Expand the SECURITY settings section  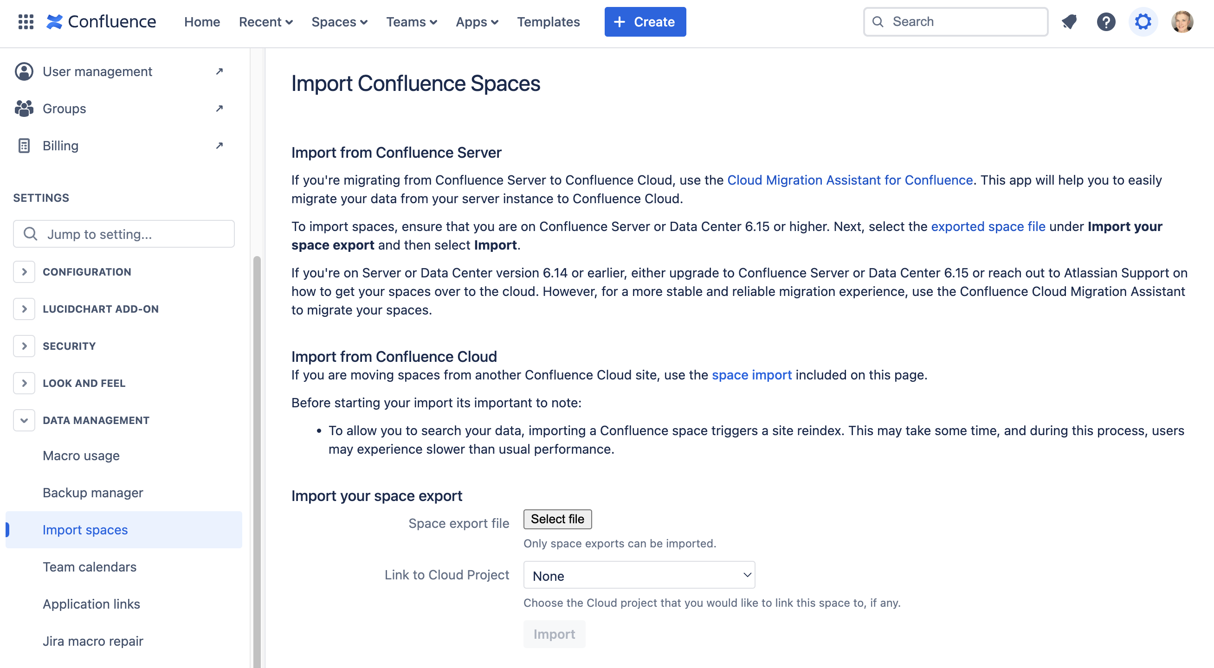[x=24, y=346]
